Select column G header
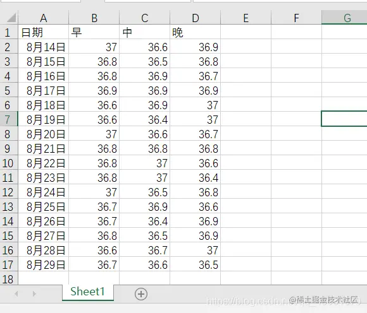The height and width of the screenshot is (313, 367). pos(344,17)
